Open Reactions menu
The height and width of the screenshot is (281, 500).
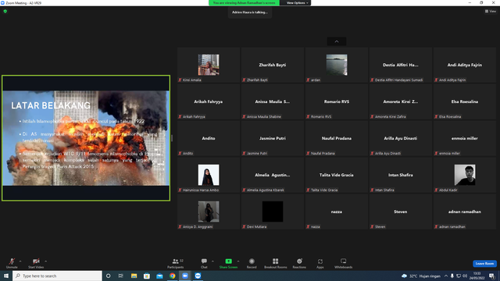click(299, 263)
